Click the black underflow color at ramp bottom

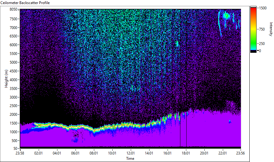[x=253, y=51]
